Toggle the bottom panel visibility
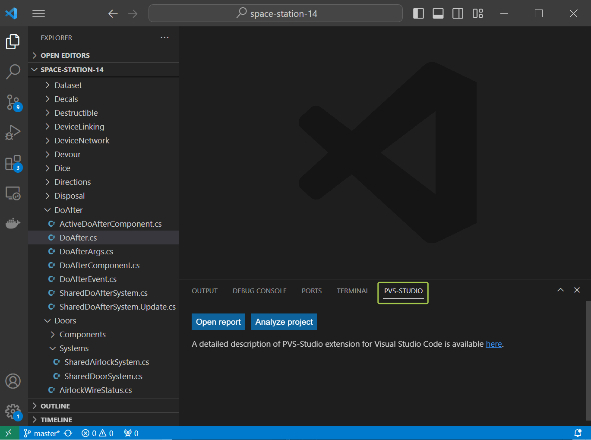Image resolution: width=591 pixels, height=440 pixels. tap(438, 13)
